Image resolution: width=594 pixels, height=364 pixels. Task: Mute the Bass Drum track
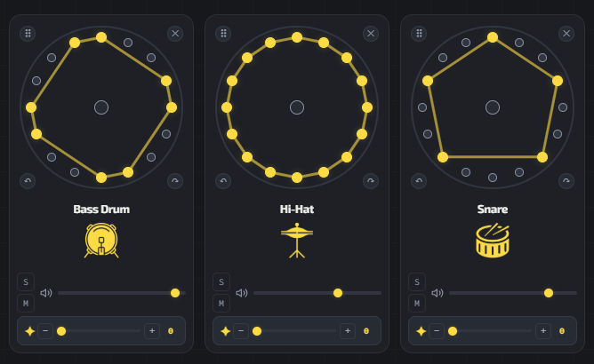[x=26, y=303]
